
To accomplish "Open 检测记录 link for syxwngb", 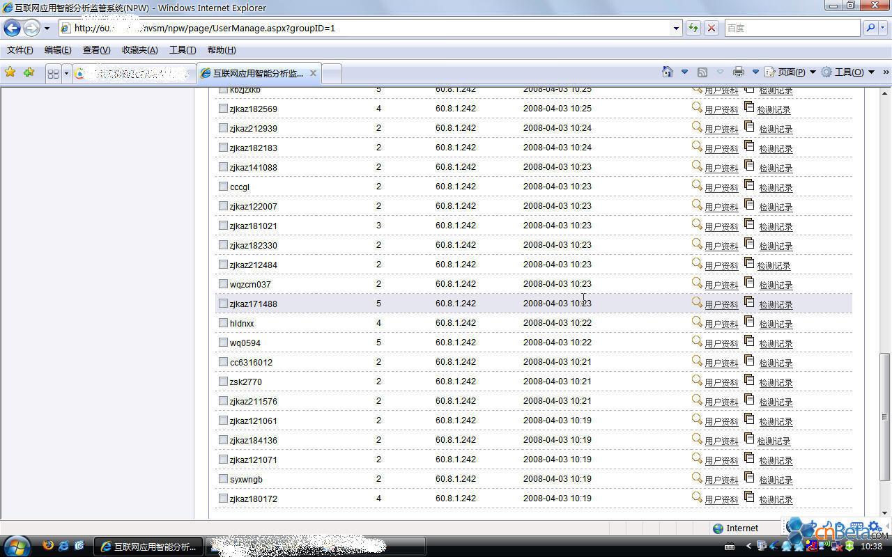I will coord(776,480).
